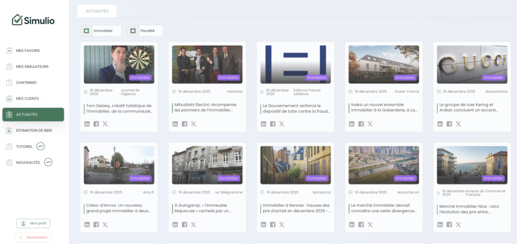Open Mes Simulateurs in sidebar
This screenshot has width=517, height=244.
(x=32, y=67)
